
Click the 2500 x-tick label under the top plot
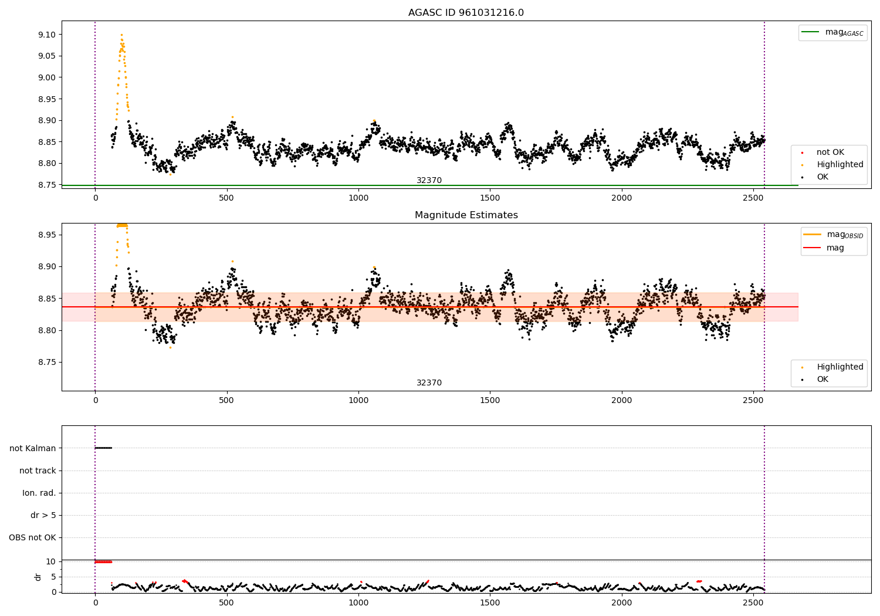point(753,198)
